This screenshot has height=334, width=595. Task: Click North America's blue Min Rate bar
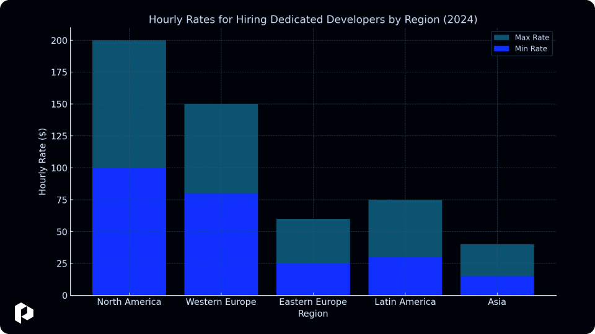tap(129, 231)
